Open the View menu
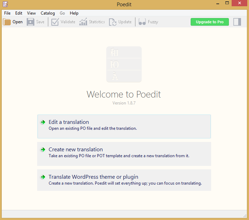Viewport: 249px width, 220px height. tap(31, 13)
